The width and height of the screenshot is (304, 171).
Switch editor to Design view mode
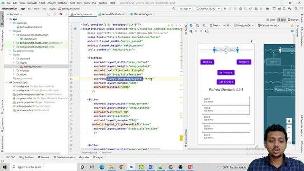click(293, 19)
